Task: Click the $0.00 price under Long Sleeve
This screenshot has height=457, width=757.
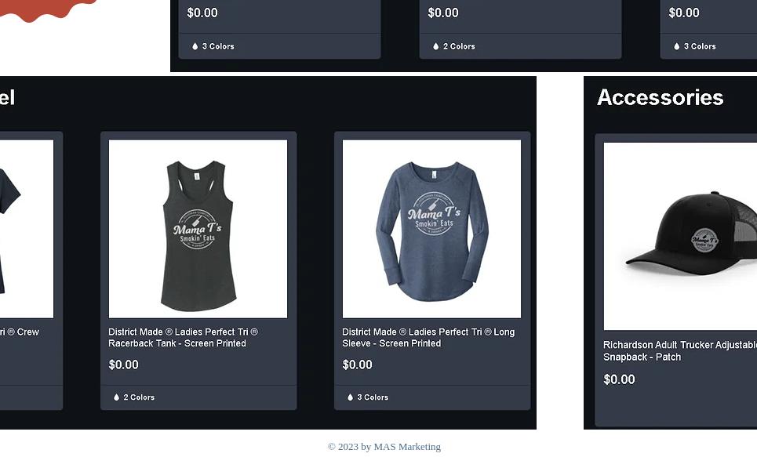Action: (x=357, y=365)
